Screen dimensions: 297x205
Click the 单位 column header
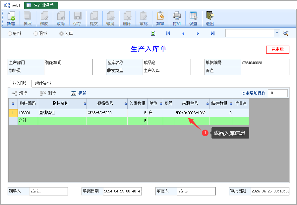pyautogui.click(x=155, y=103)
